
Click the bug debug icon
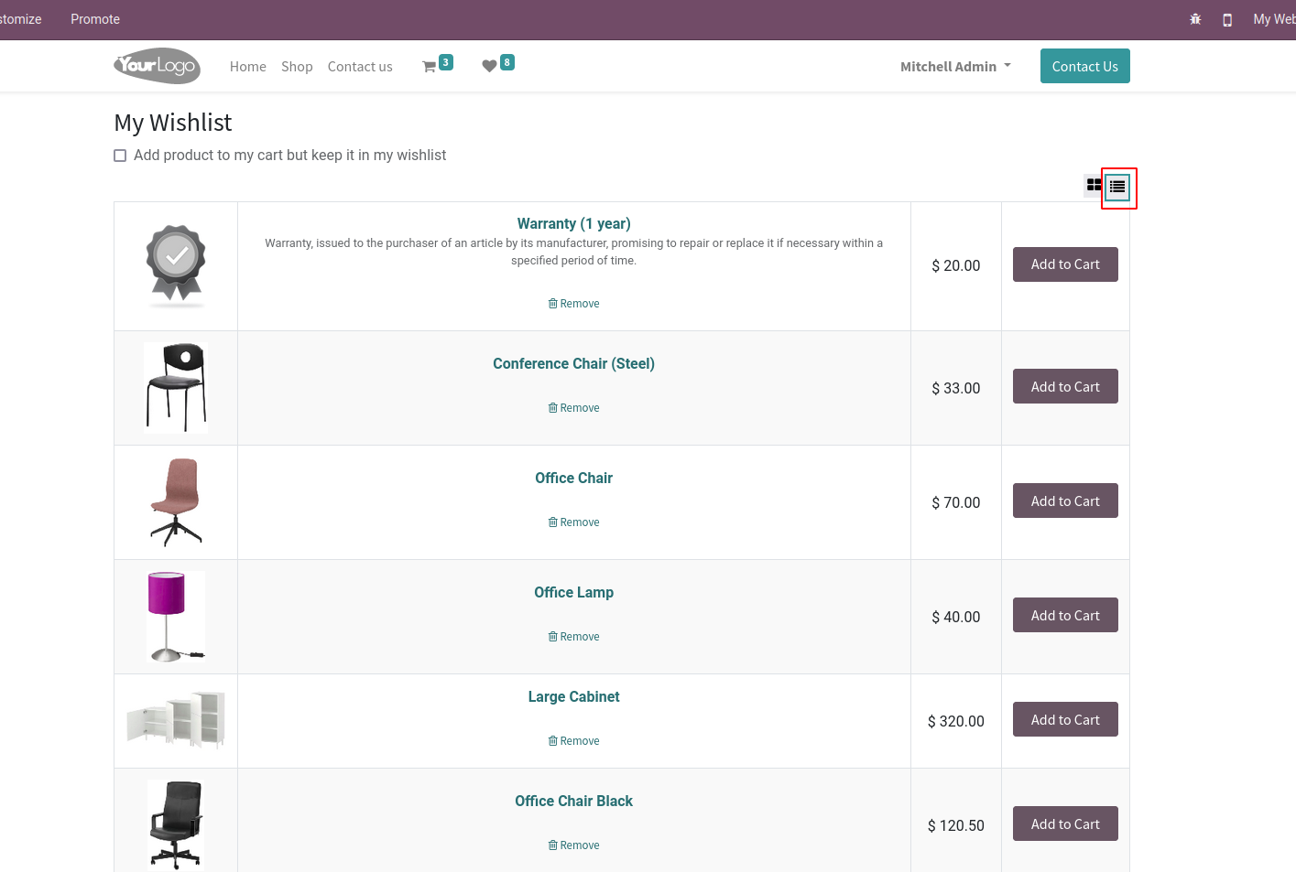click(x=1195, y=19)
